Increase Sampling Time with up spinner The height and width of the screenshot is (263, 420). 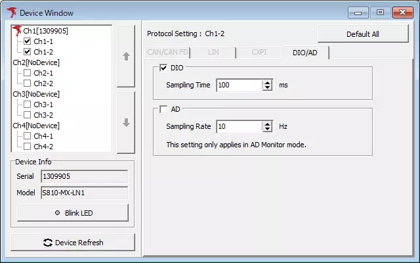pyautogui.click(x=267, y=82)
